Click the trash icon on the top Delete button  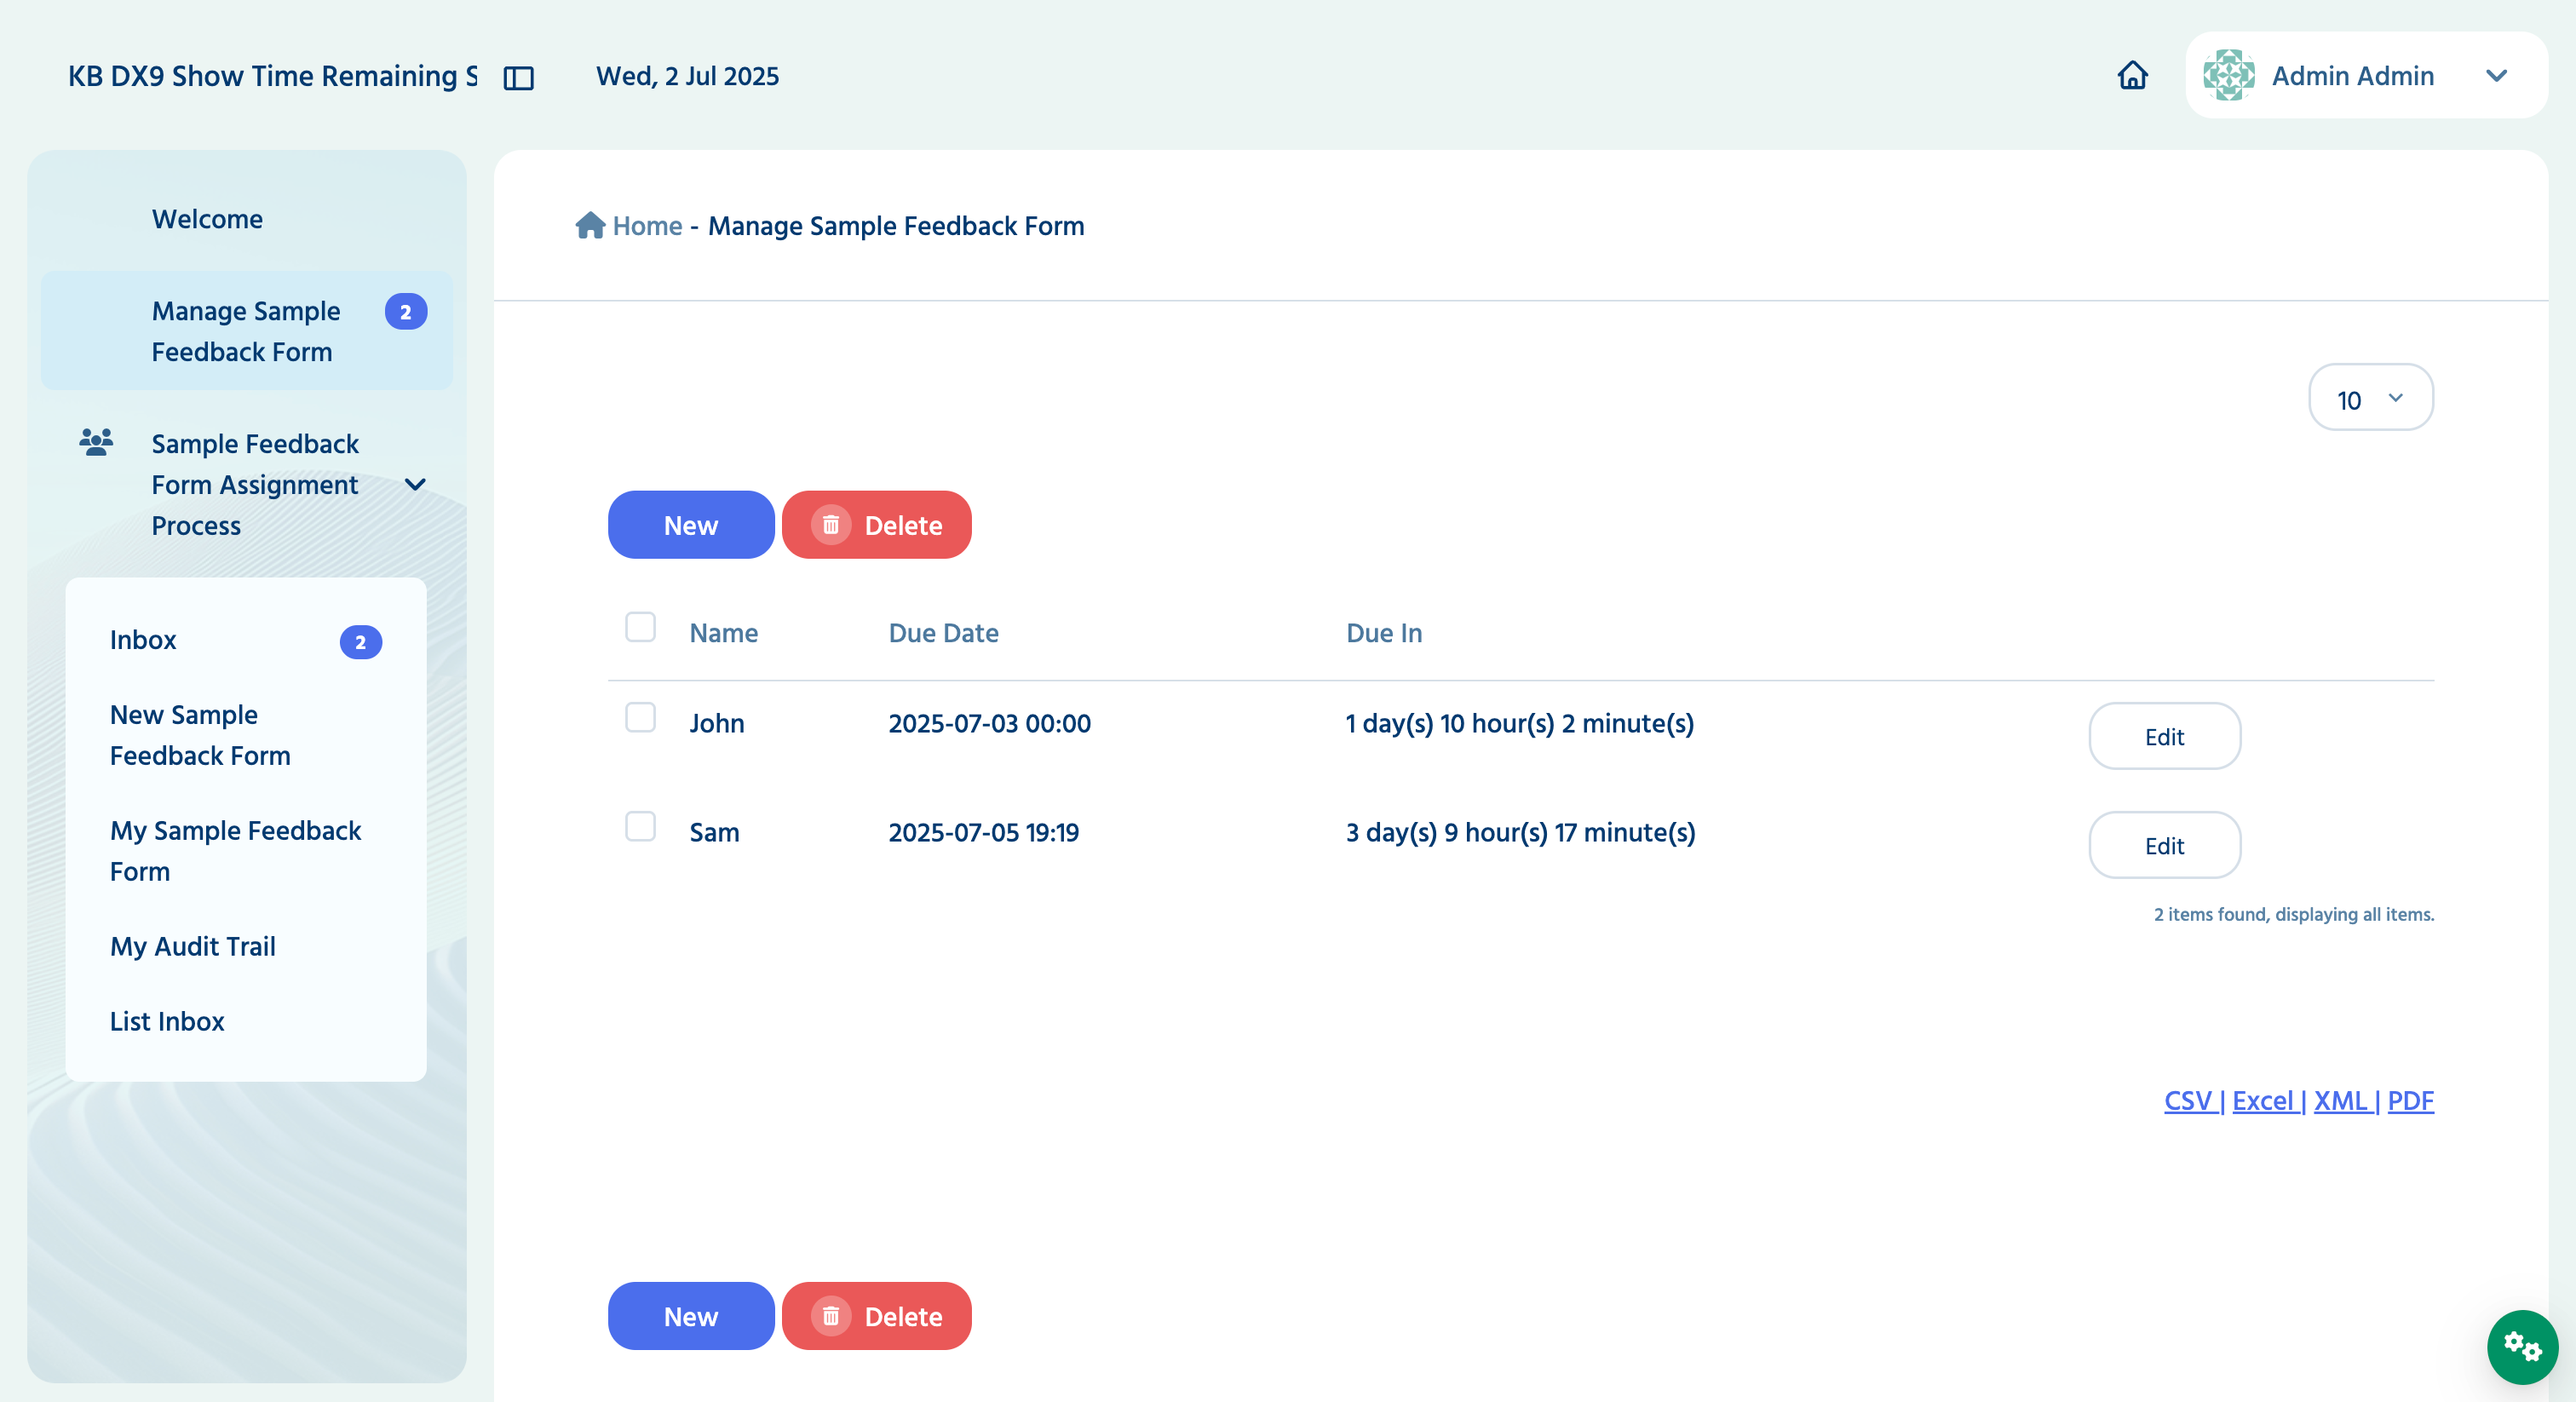pos(830,525)
